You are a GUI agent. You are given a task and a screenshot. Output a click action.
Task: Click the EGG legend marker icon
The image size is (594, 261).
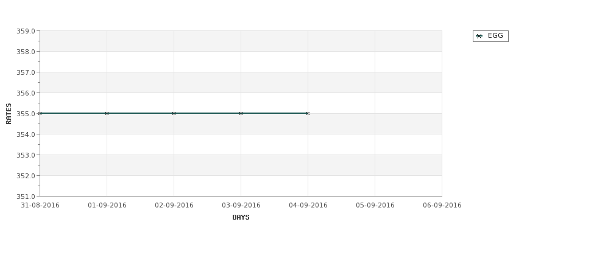click(479, 36)
